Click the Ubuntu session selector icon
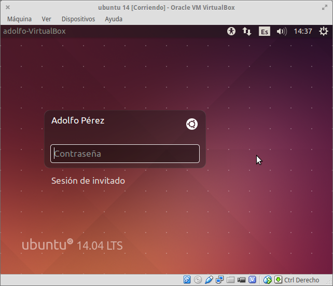Viewport: 333px width, 286px height. 192,124
